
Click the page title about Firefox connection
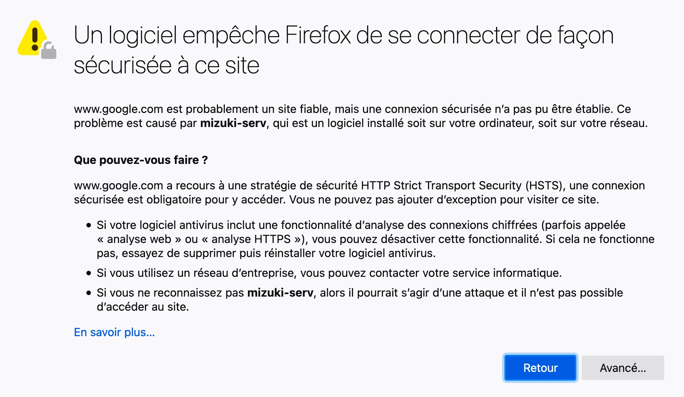(x=344, y=50)
